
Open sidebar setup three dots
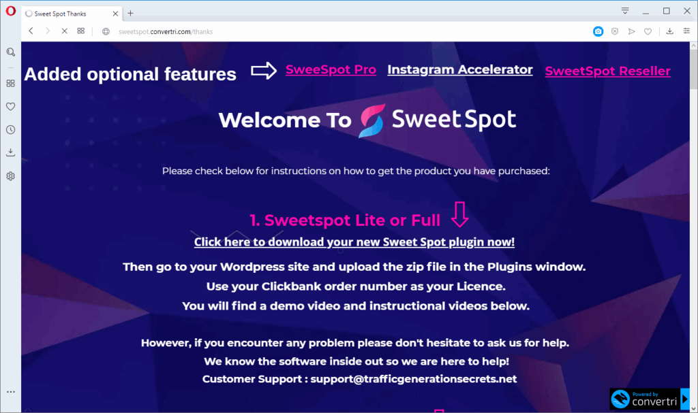tap(11, 392)
